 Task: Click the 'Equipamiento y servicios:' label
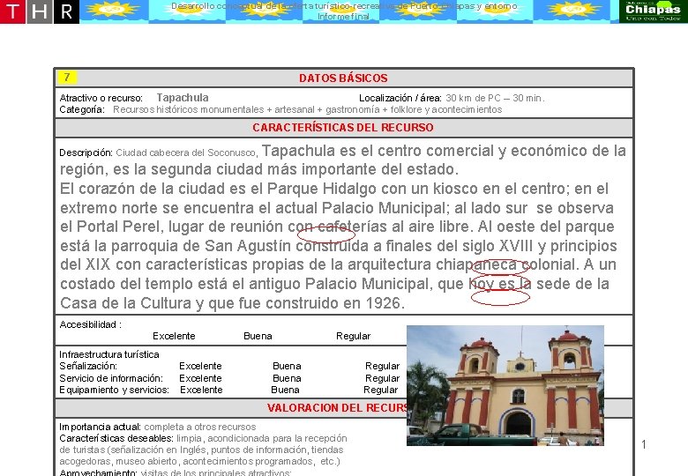pyautogui.click(x=114, y=390)
